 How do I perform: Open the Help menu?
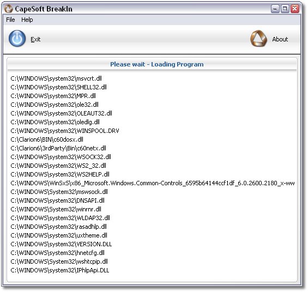tap(27, 20)
